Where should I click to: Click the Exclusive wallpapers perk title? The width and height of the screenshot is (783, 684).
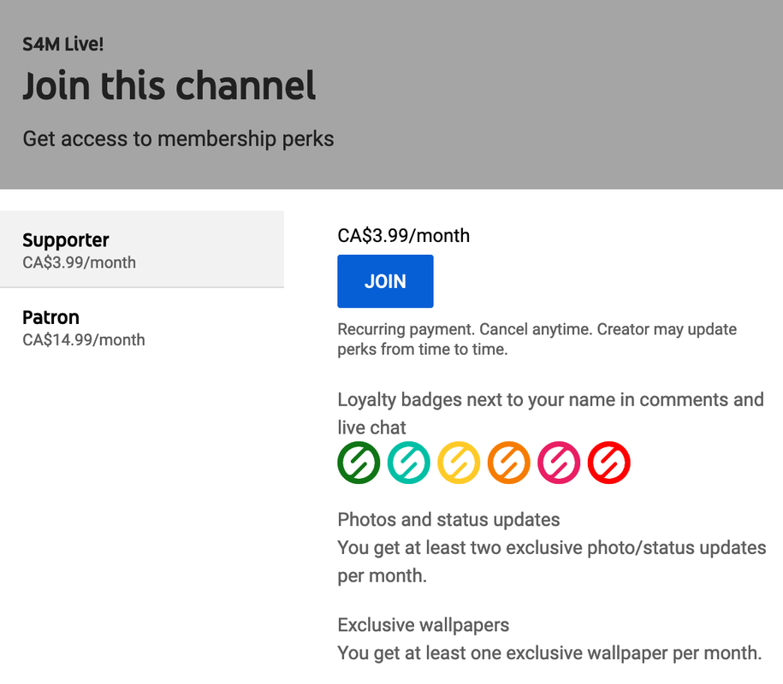click(x=423, y=625)
